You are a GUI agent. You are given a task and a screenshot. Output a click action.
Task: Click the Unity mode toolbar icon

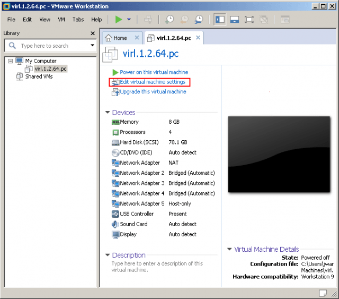coord(264,20)
